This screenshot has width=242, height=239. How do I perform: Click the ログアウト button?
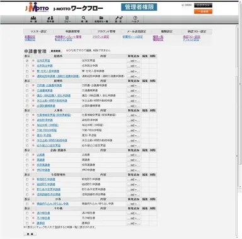point(203,5)
